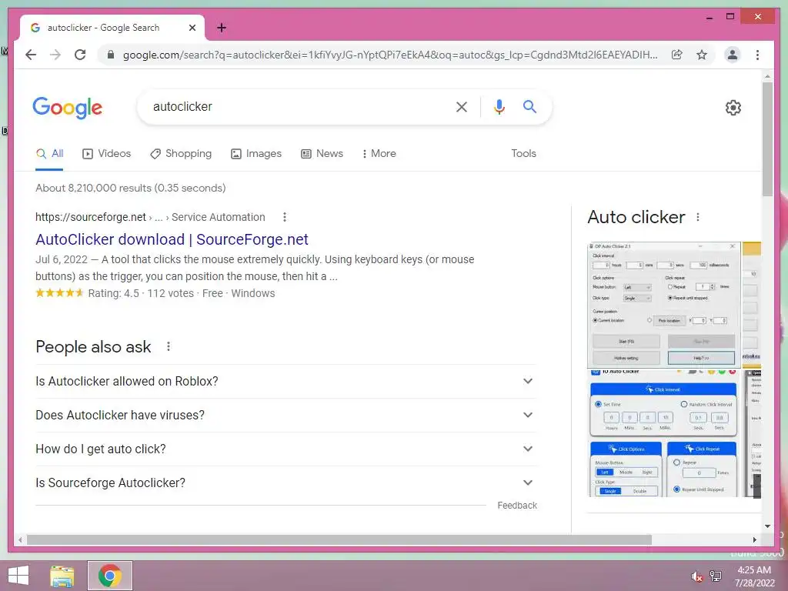Reload the Google search page

[x=80, y=55]
